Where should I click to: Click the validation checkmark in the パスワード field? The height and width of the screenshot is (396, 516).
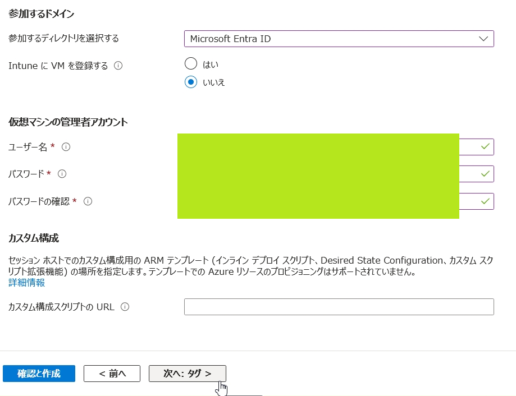click(x=485, y=174)
